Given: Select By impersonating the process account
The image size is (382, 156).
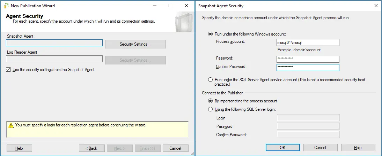Looking at the screenshot, I should [x=210, y=101].
